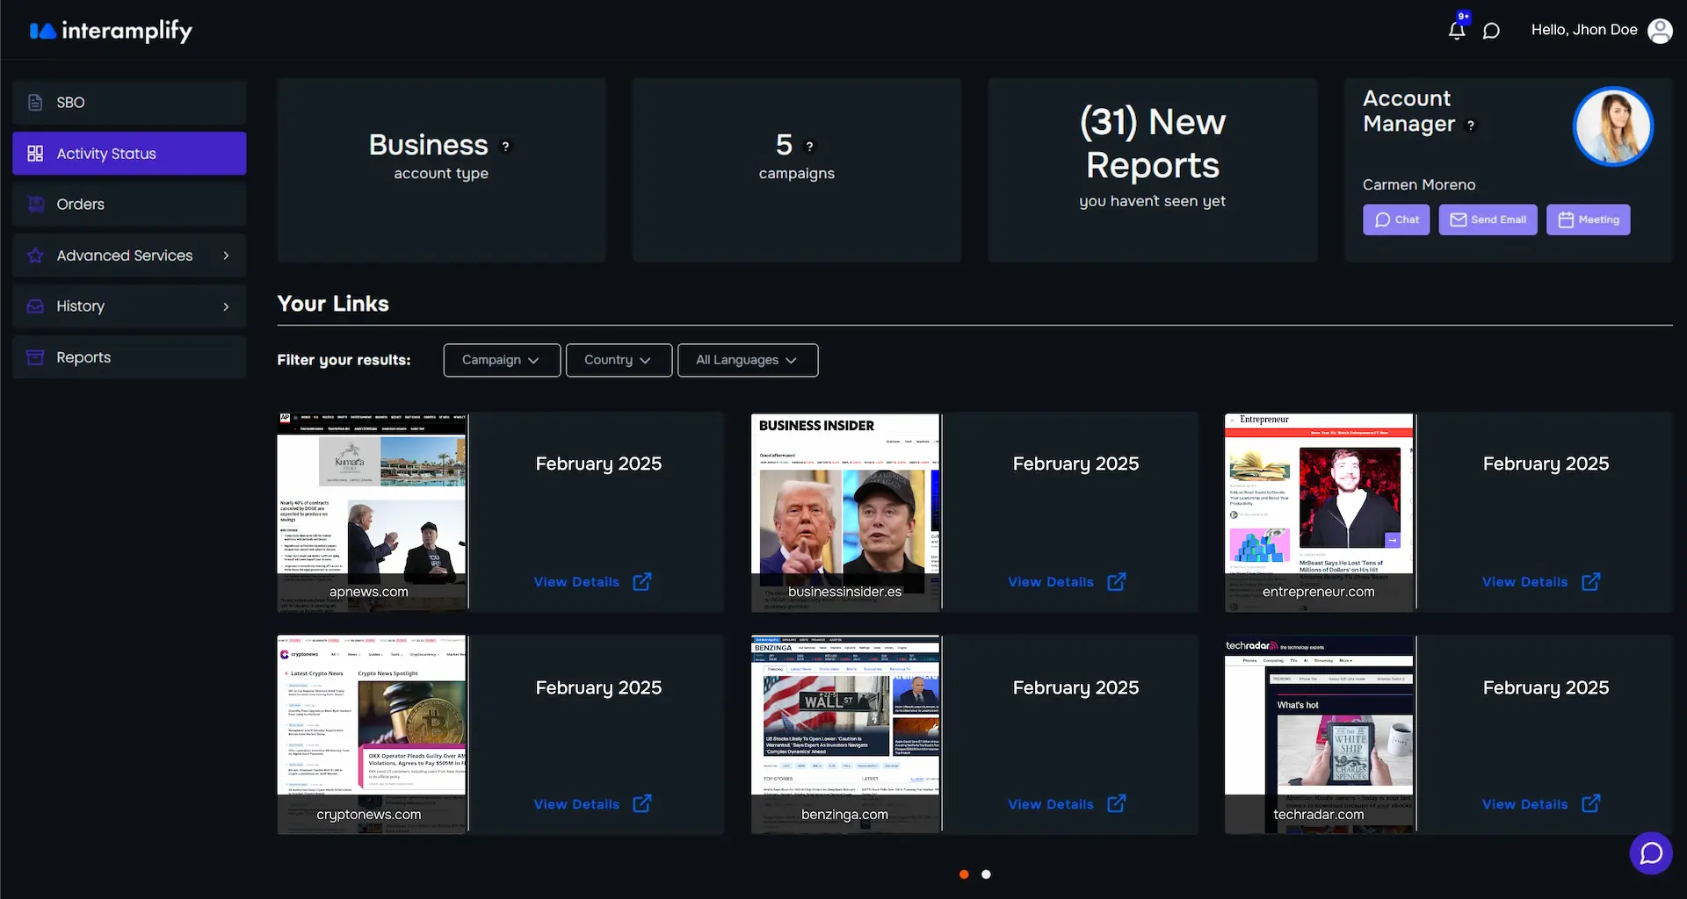
Task: Open the floating support chat bubble
Action: point(1651,852)
